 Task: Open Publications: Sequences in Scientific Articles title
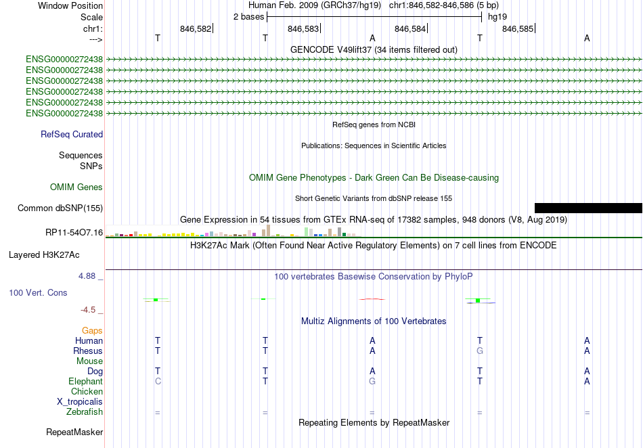(374, 145)
